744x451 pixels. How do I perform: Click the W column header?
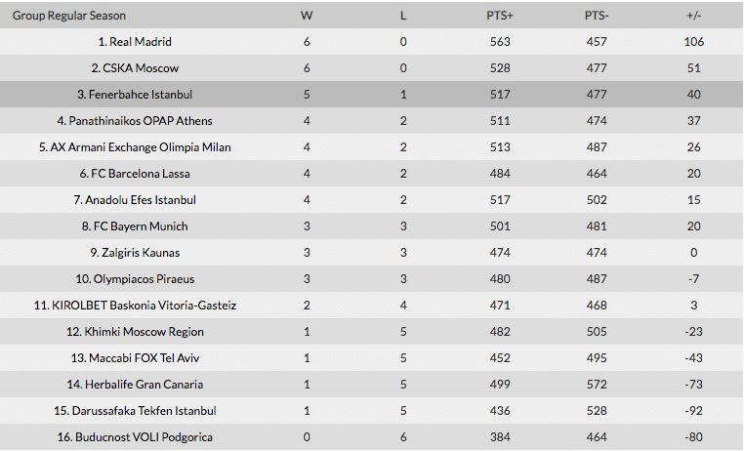[307, 16]
